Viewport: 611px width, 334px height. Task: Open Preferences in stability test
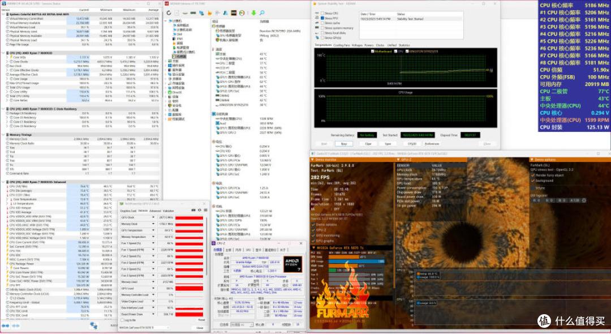tap(432, 144)
